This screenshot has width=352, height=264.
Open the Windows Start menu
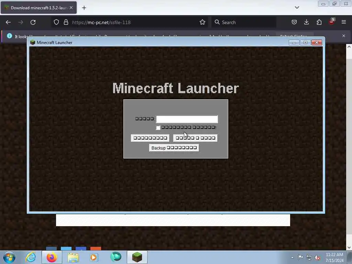click(x=9, y=257)
